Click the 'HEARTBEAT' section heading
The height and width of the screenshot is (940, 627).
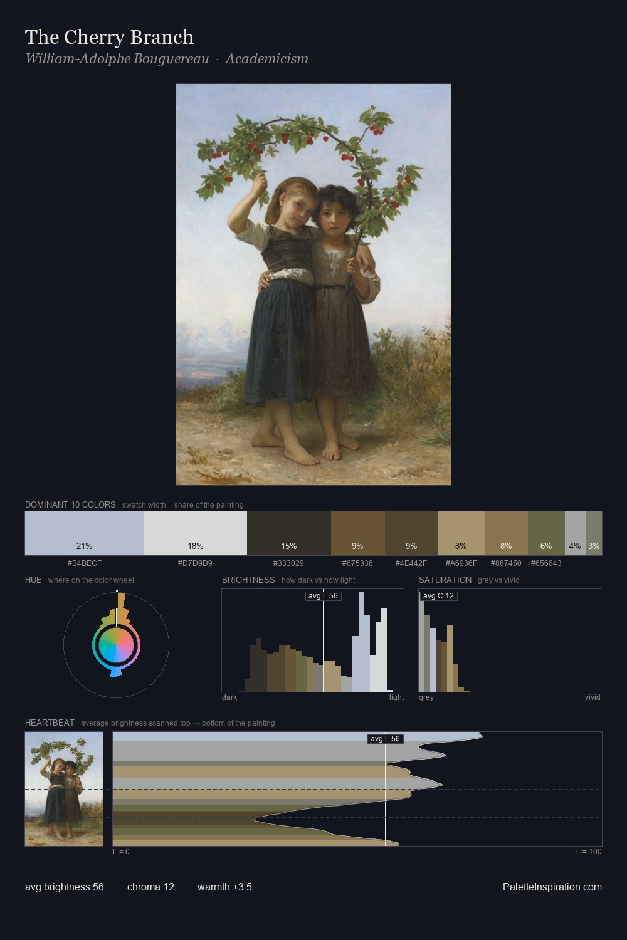tap(50, 723)
